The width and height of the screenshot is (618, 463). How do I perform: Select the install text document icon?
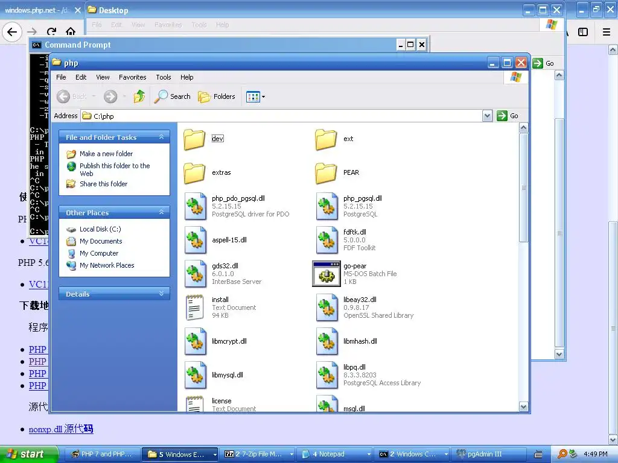pos(194,307)
